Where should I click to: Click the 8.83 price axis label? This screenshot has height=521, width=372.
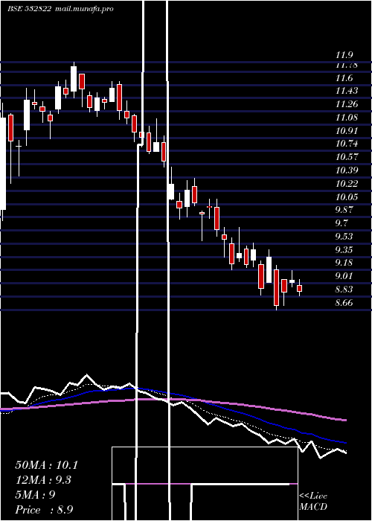pos(344,289)
